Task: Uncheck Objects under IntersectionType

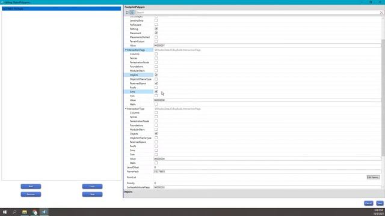Action: click(x=156, y=134)
